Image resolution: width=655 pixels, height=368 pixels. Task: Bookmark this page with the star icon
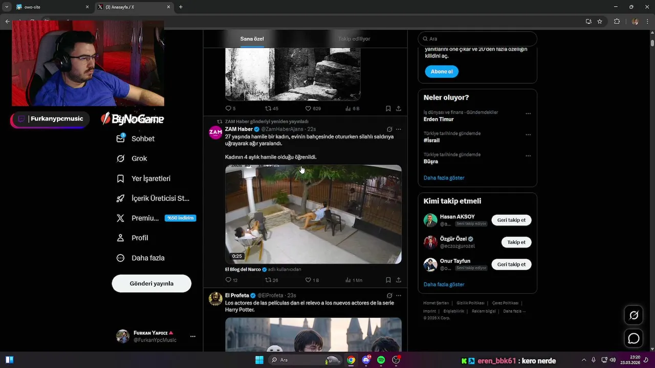600,21
